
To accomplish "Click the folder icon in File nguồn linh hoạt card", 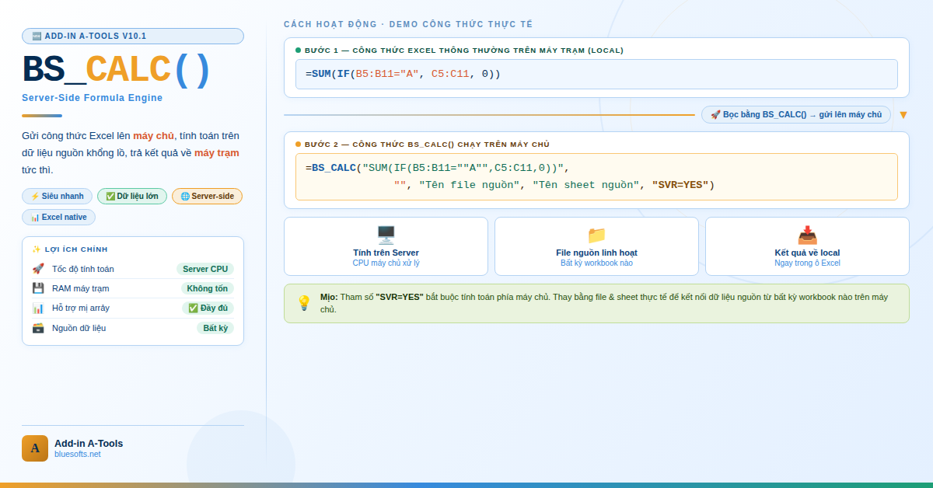I will pyautogui.click(x=596, y=235).
